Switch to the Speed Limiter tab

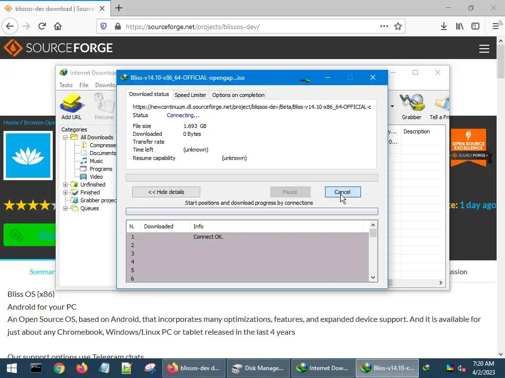click(190, 95)
